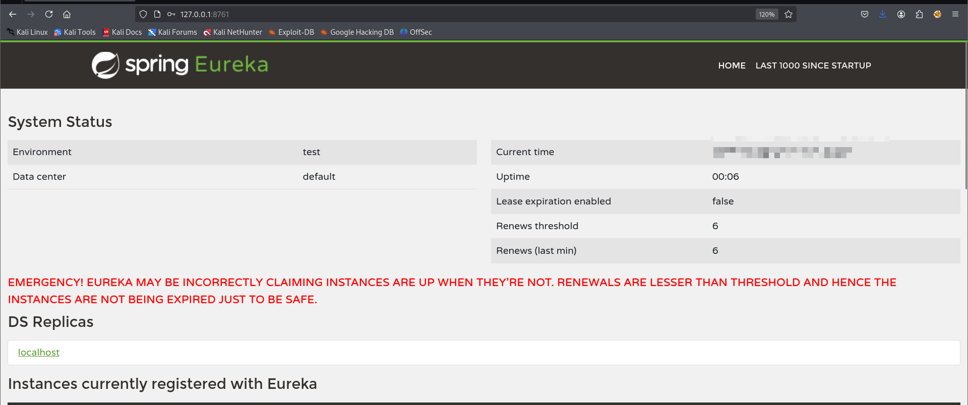Go back using the browser back arrow
The width and height of the screenshot is (968, 405).
point(13,14)
